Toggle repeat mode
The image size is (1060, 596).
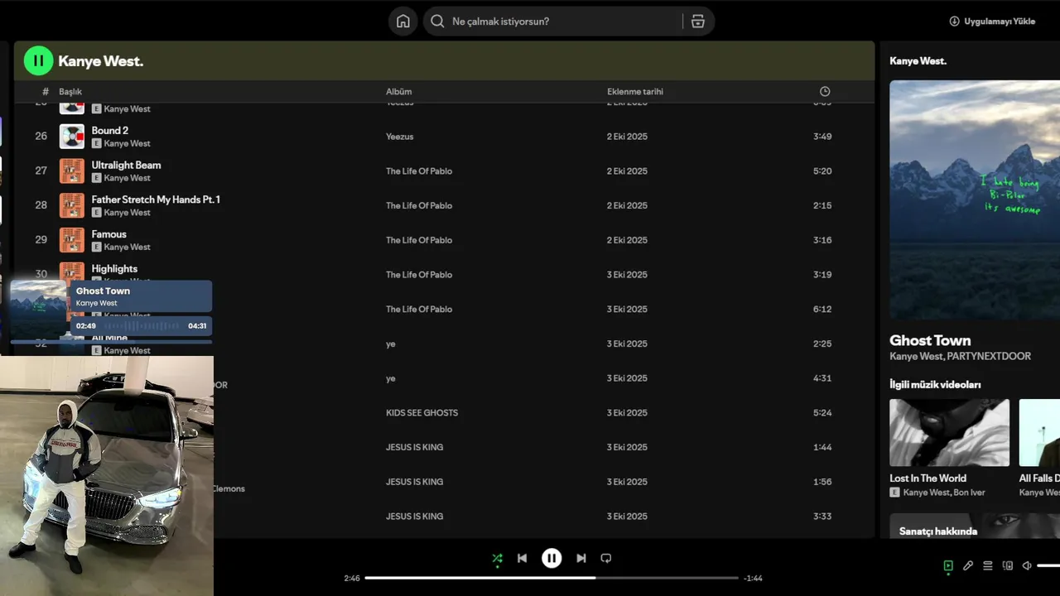tap(606, 559)
